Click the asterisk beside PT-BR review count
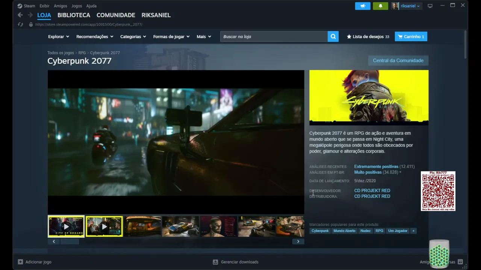The height and width of the screenshot is (270, 481). click(400, 172)
